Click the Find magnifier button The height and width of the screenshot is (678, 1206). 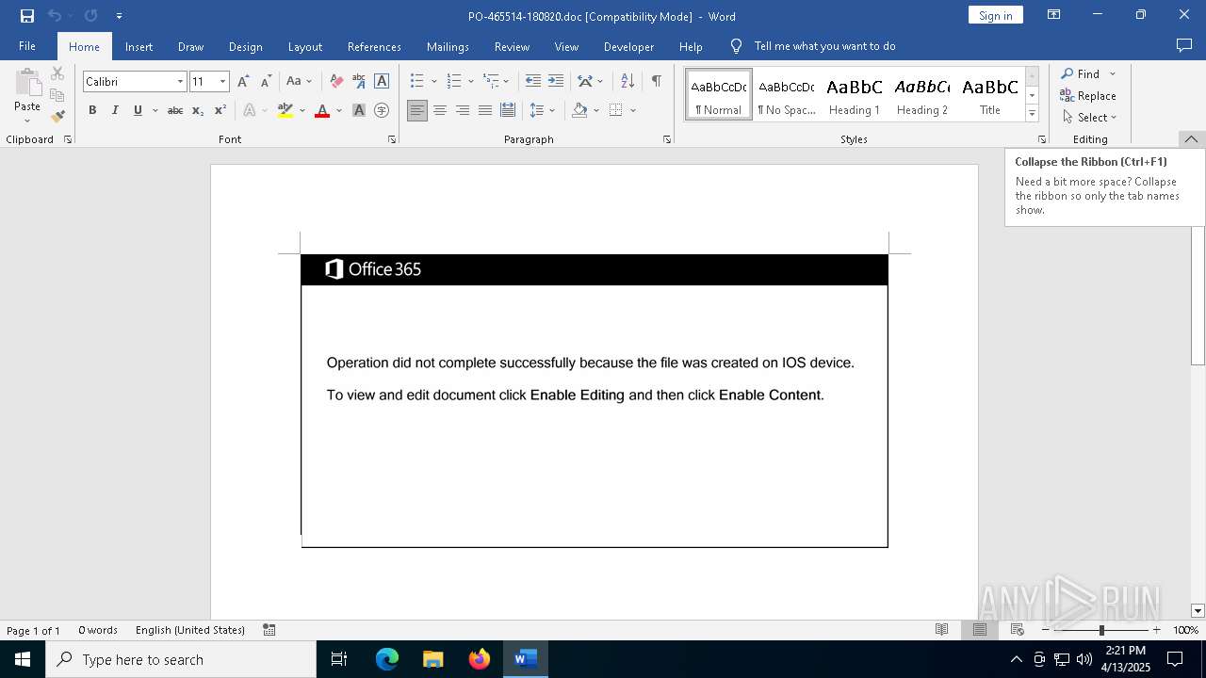click(1081, 73)
